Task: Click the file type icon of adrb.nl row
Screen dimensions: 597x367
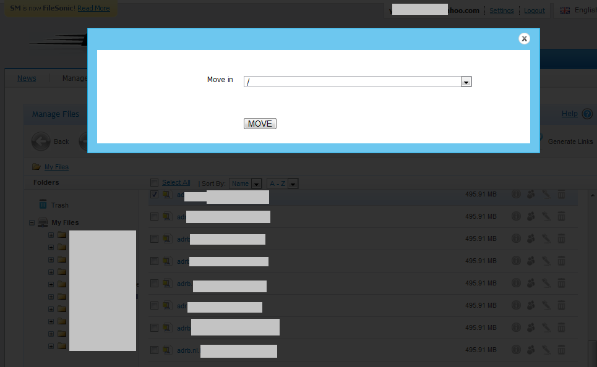Action: coord(167,350)
